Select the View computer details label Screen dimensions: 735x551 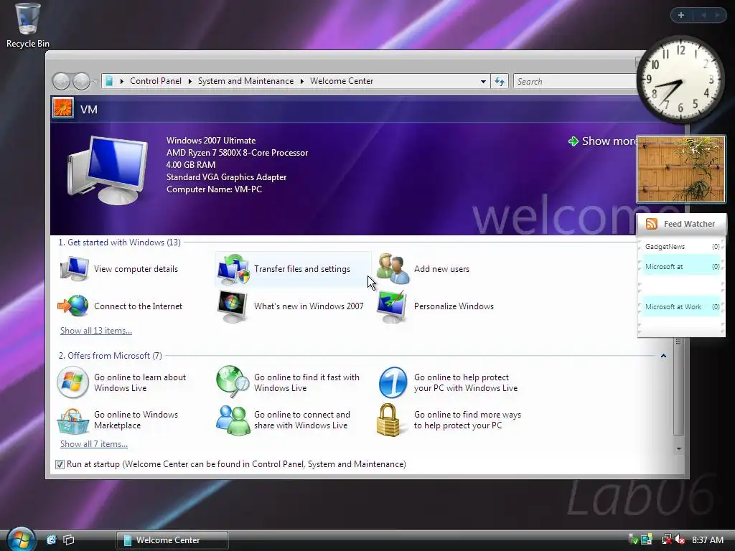(136, 269)
